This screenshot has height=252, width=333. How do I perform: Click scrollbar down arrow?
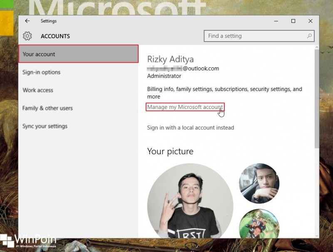click(x=317, y=236)
